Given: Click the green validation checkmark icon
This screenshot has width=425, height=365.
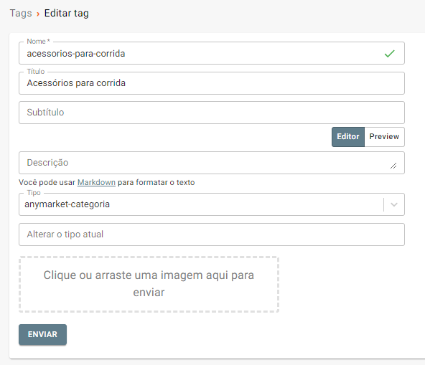Looking at the screenshot, I should (x=390, y=54).
